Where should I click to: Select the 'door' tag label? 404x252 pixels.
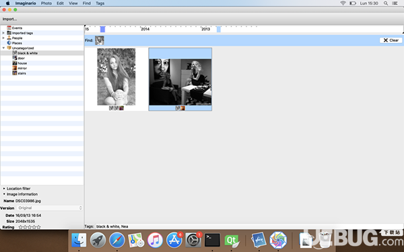click(x=21, y=58)
